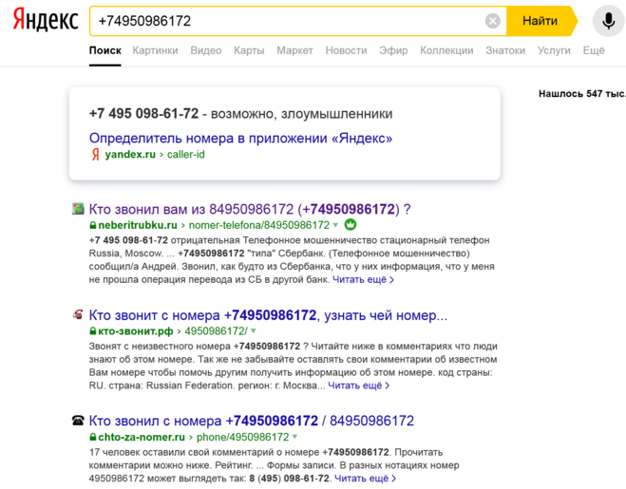Screen dimensions: 626x489
Task: Click Читать ещё in chto-za-nomer.ru snippet
Action: click(365, 479)
